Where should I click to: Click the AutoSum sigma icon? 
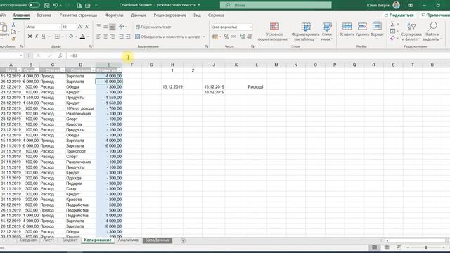(x=392, y=24)
